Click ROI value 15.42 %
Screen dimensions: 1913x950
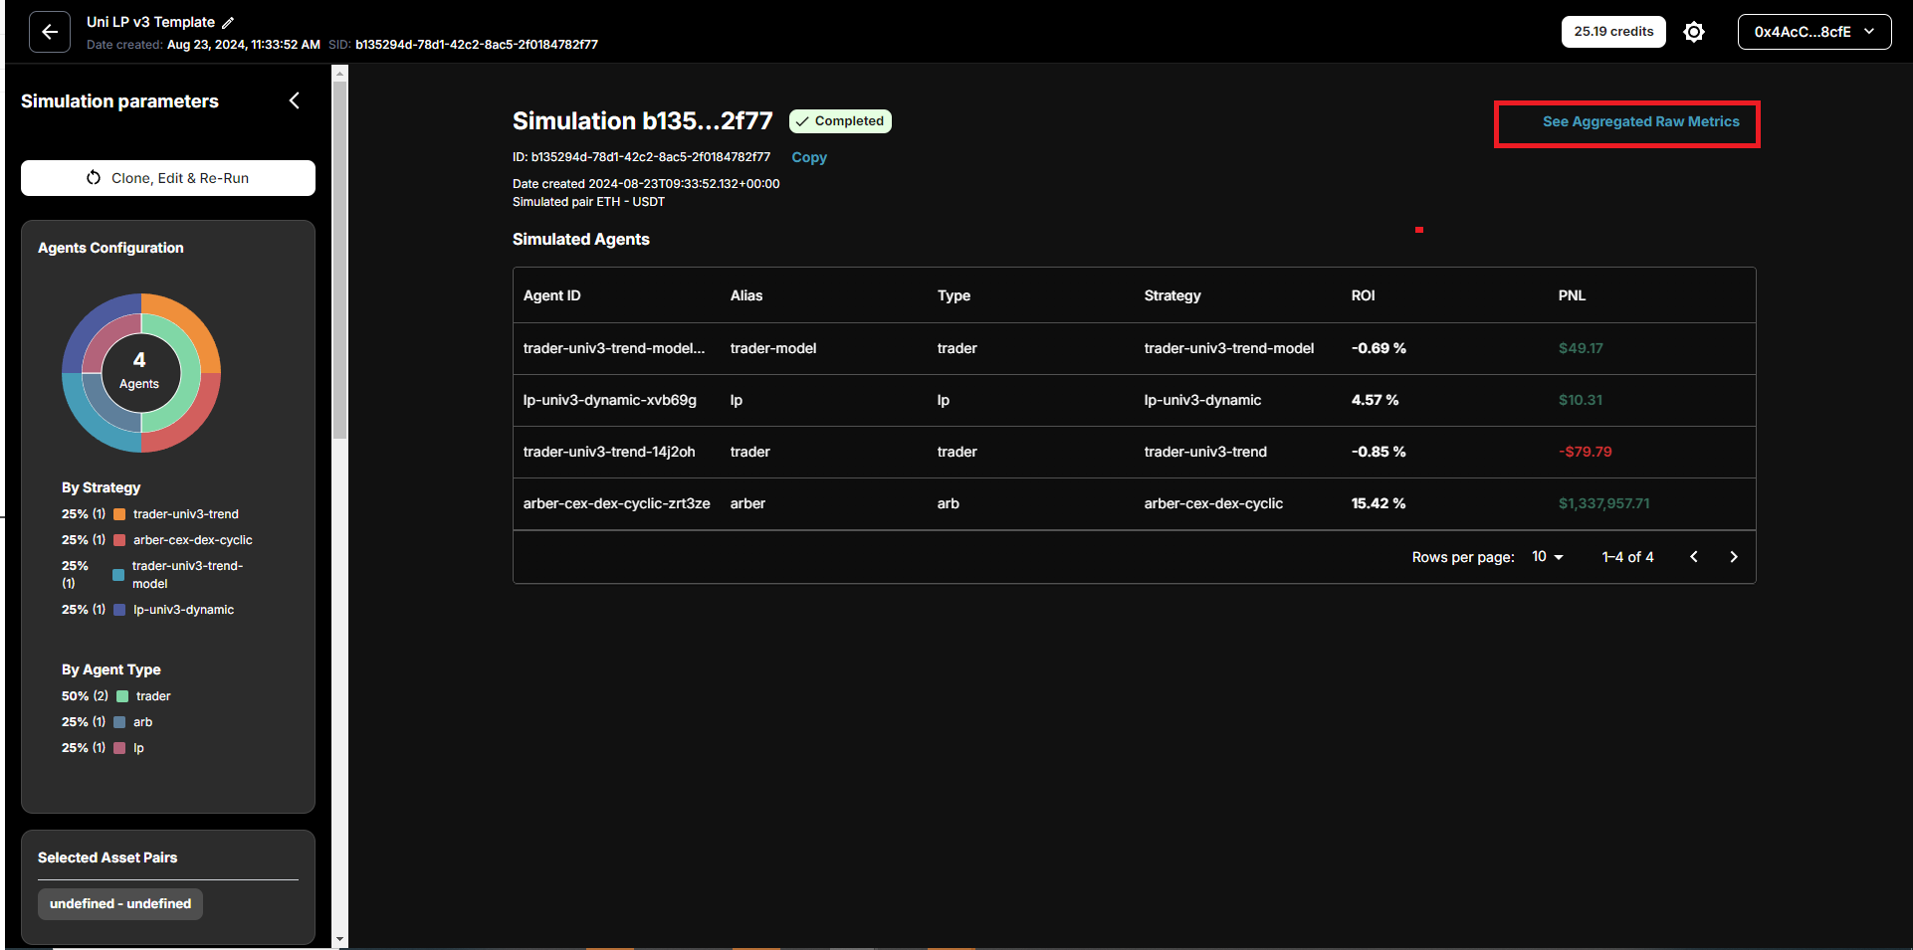1379,503
